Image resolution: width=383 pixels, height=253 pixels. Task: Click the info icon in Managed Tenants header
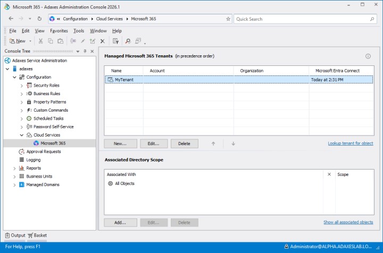coord(368,56)
